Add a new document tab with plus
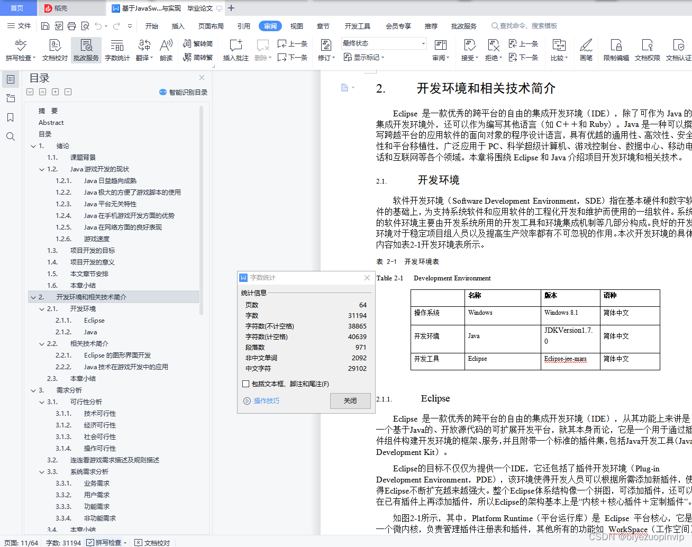The height and width of the screenshot is (547, 692). pos(231,8)
